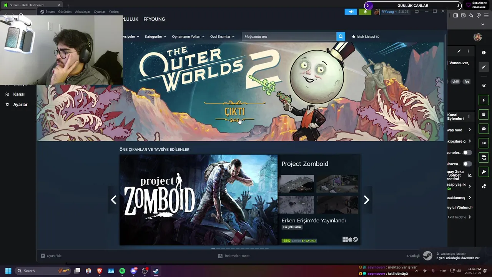492x277 pixels.
Task: Click the wrench tools icon in Kick sidebar
Action: point(484,172)
